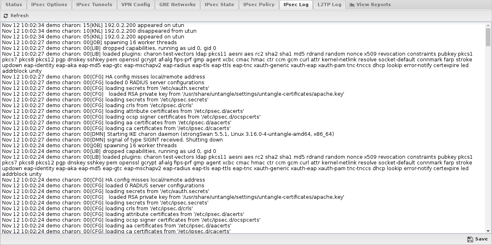Click 'Starting IKE charon daemon (strongSwan 5.5.1' line
492x245 pixels.
coord(168,134)
